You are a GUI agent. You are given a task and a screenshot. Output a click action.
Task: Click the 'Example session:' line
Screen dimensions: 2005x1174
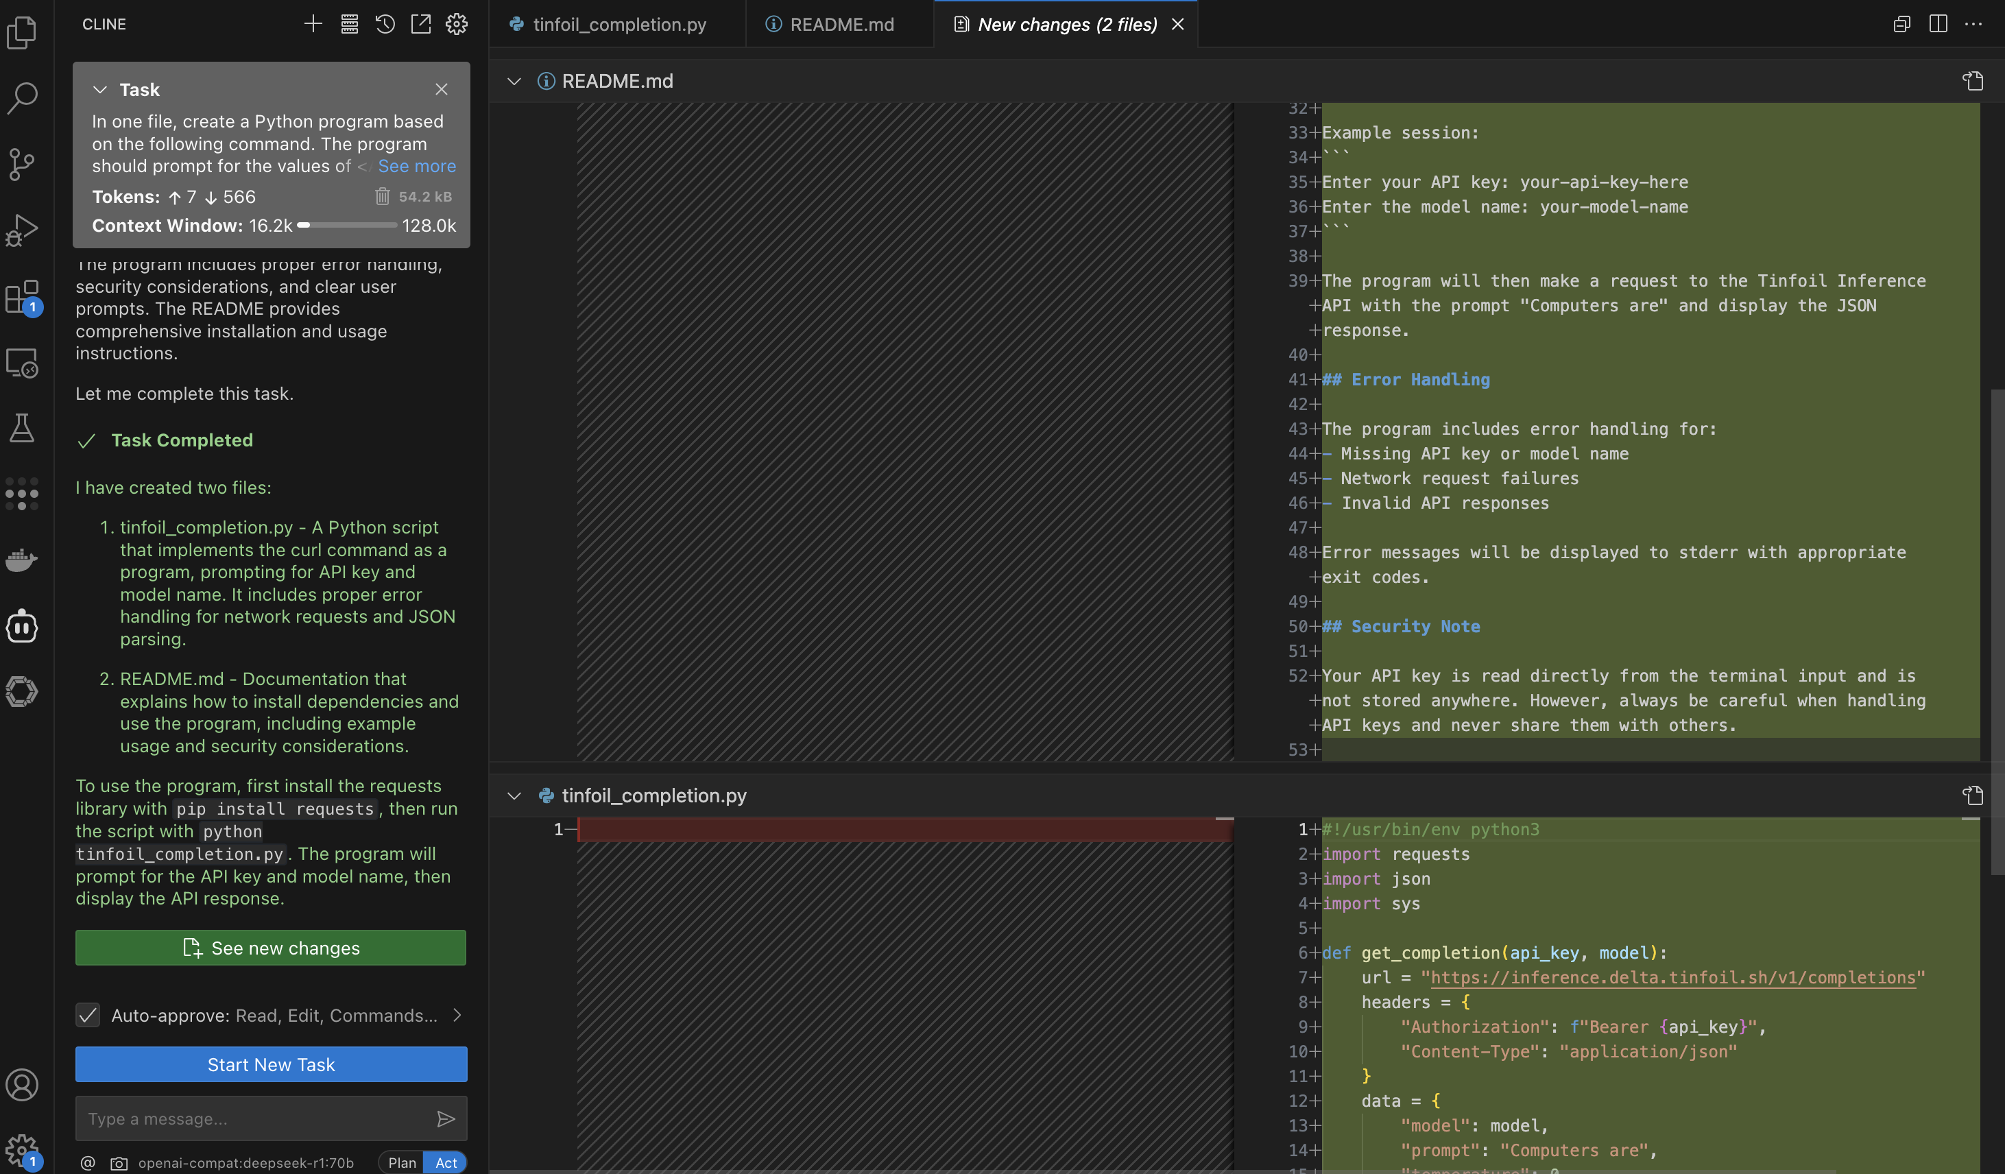pyautogui.click(x=1400, y=133)
